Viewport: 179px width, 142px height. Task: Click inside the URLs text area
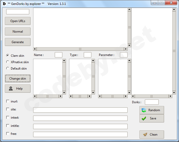80,27
